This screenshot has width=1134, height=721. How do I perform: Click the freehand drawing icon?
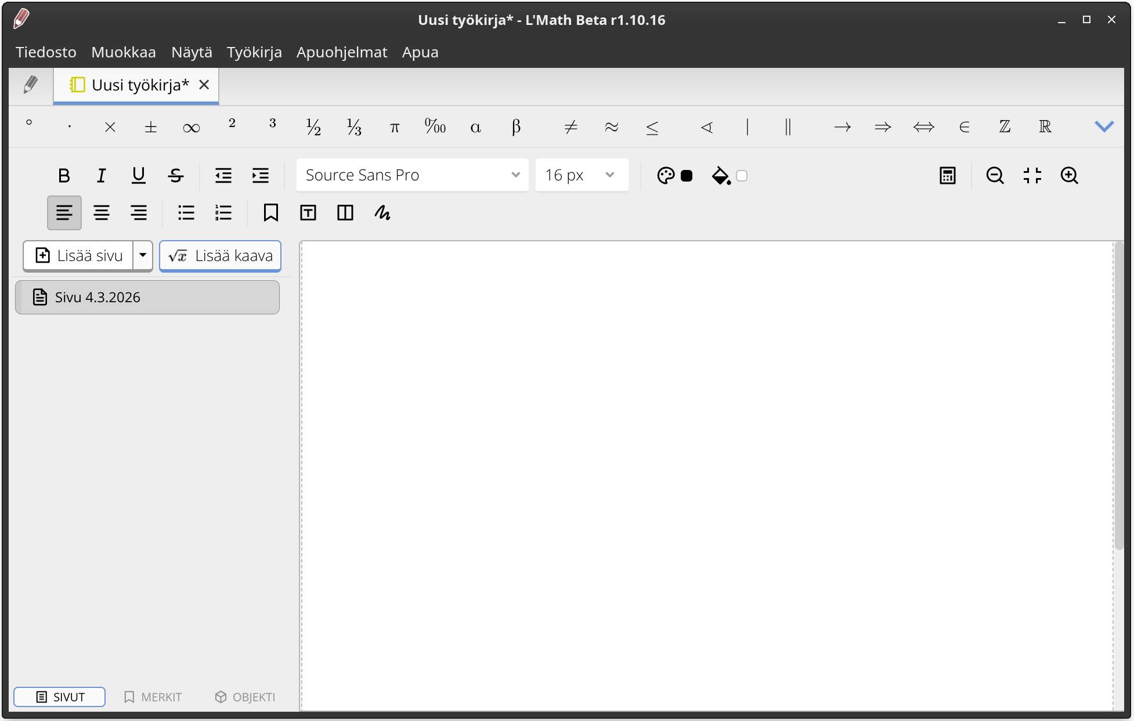coord(382,213)
